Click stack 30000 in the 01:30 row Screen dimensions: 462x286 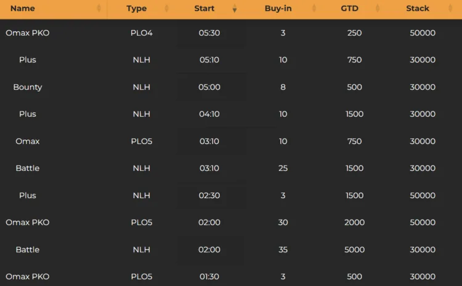pyautogui.click(x=423, y=277)
